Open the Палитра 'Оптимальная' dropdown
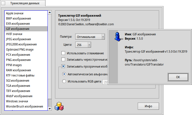Screen dimensions: 192x115 pyautogui.click(x=90, y=37)
